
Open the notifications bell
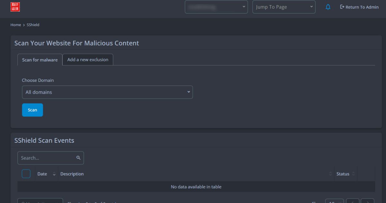click(x=328, y=7)
